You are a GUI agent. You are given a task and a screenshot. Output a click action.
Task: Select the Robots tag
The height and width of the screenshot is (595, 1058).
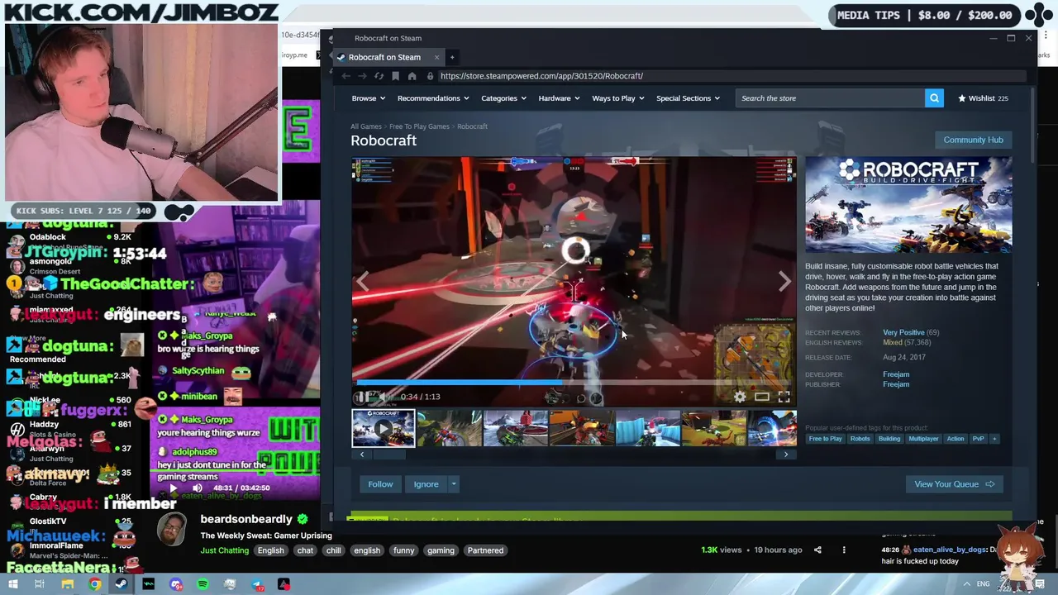[860, 439]
